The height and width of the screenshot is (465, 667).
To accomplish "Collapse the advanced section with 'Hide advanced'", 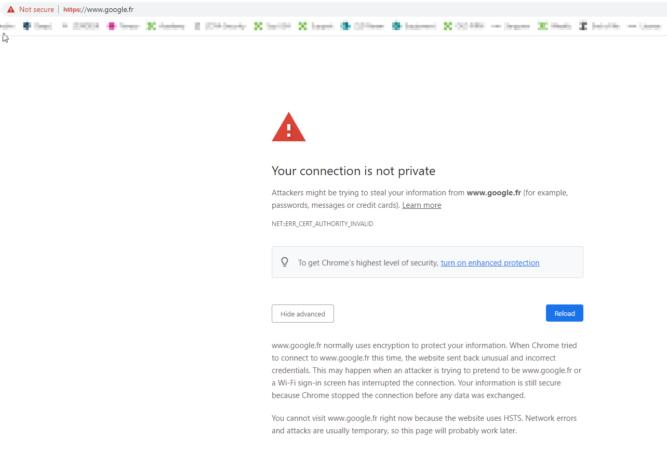I will 302,313.
